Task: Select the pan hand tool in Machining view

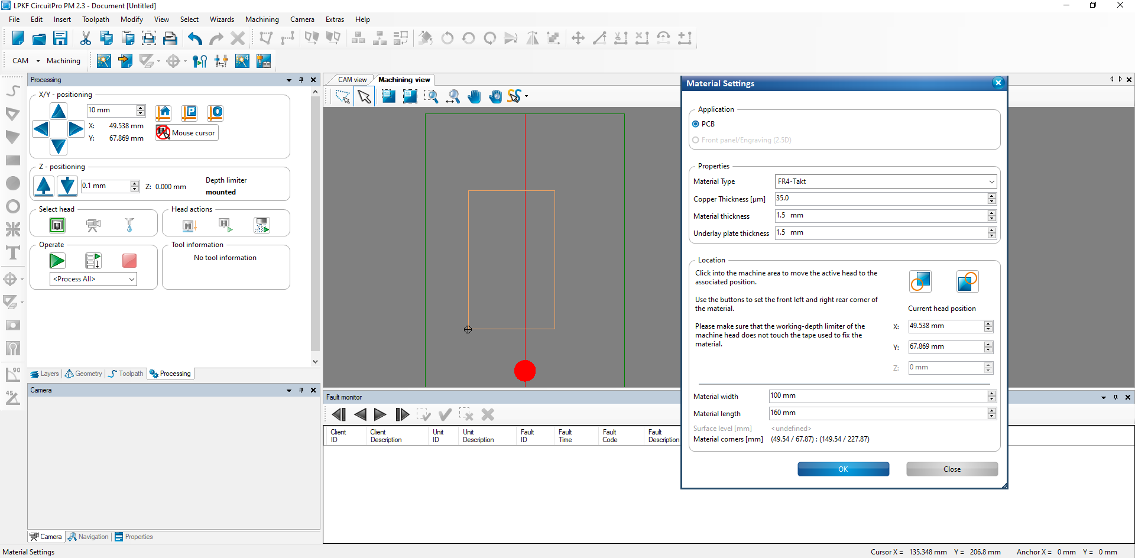Action: tap(474, 96)
